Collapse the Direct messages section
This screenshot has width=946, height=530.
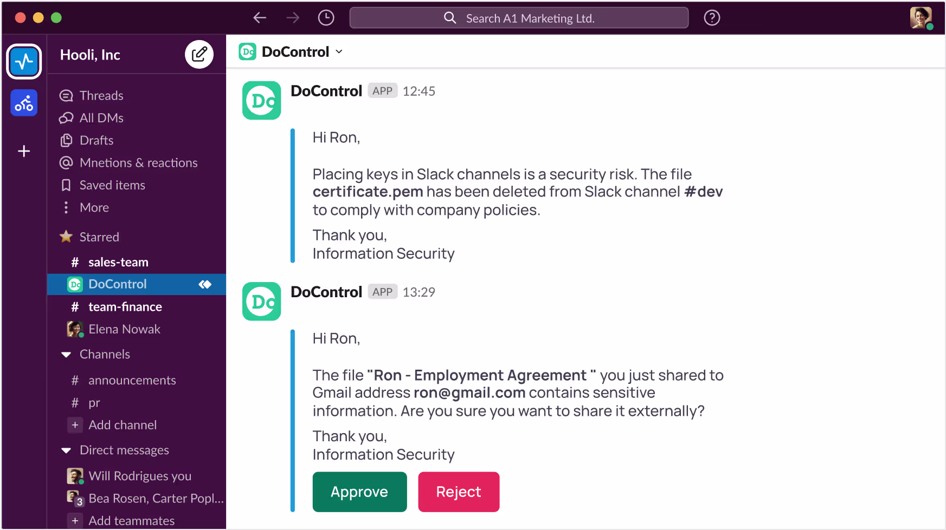[67, 450]
